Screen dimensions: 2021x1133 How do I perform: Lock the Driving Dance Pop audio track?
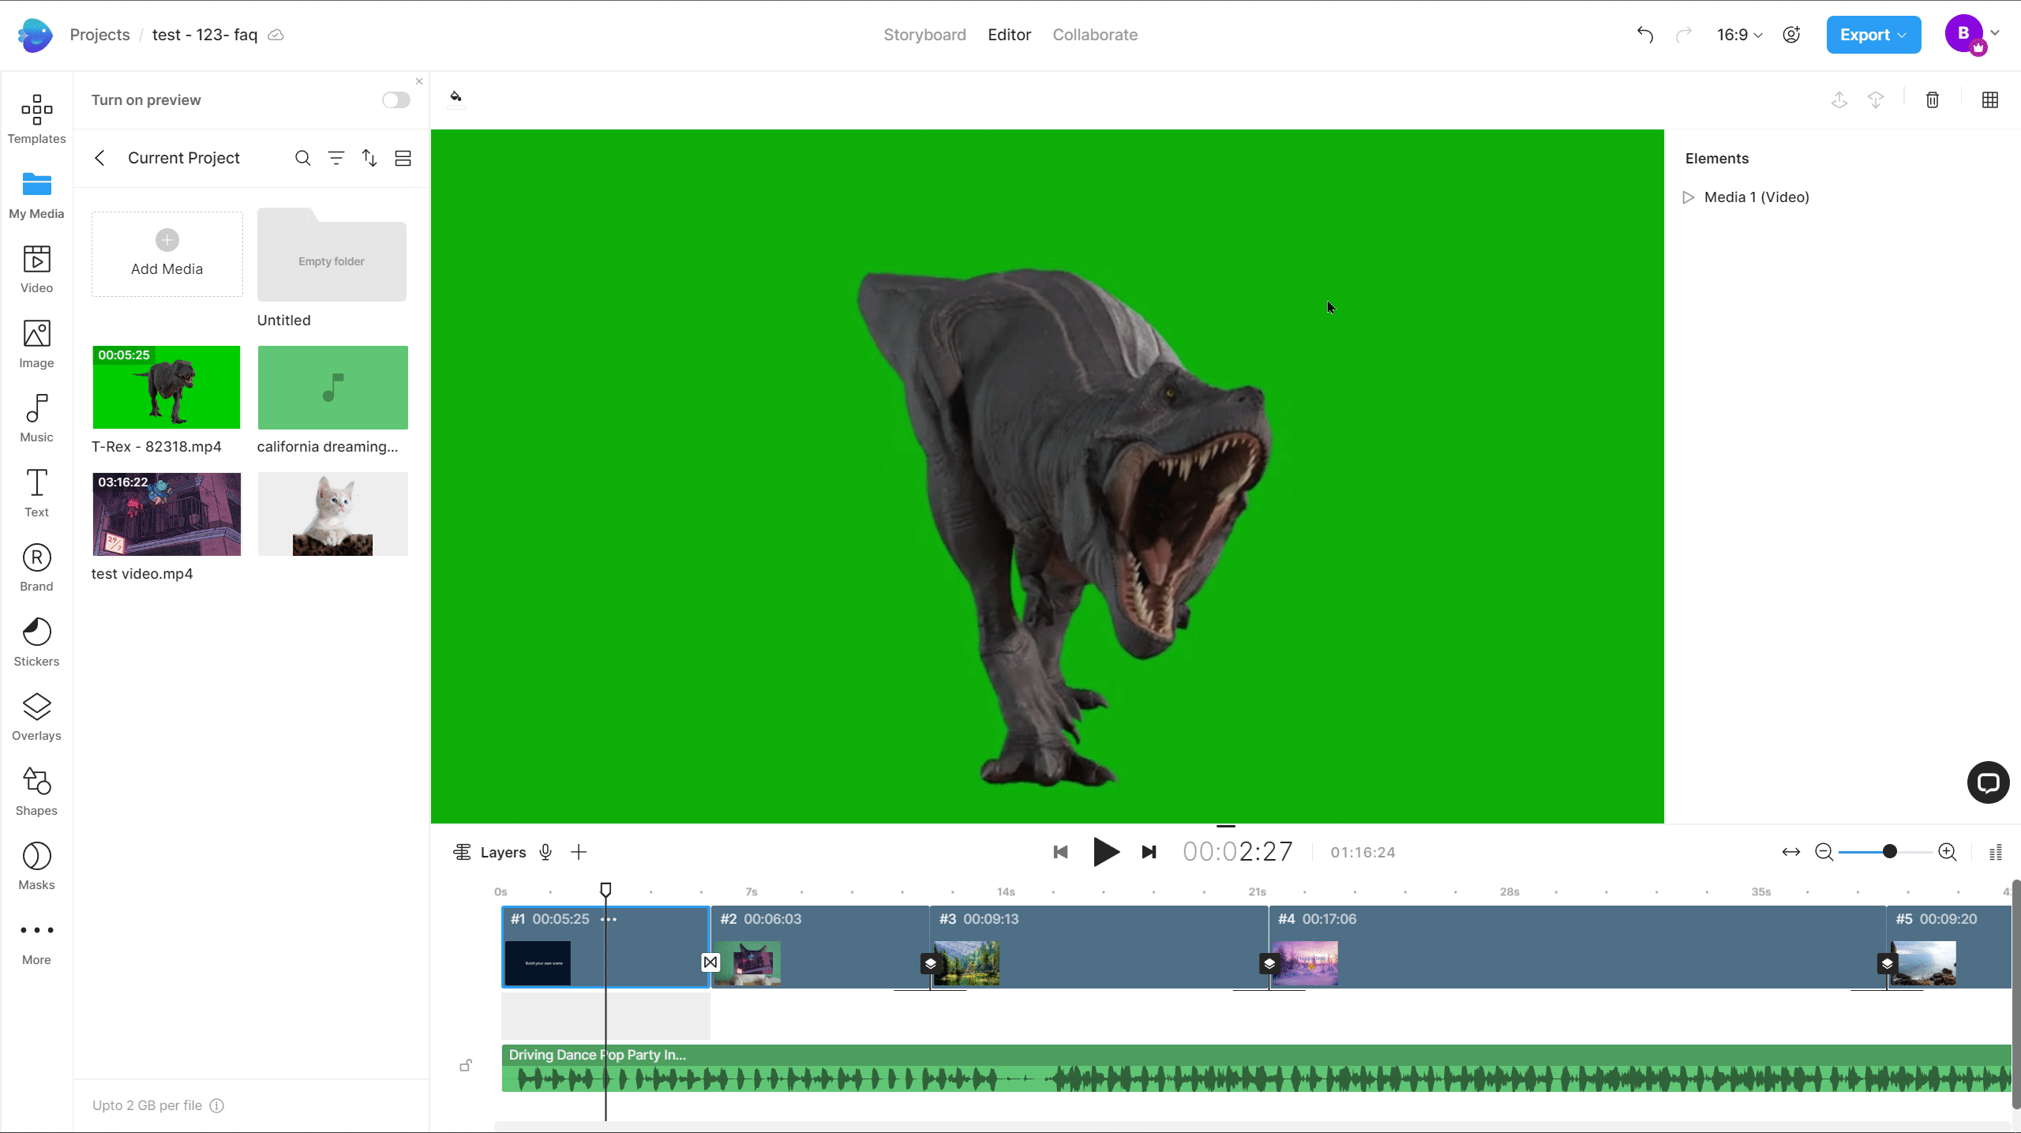[x=466, y=1065]
